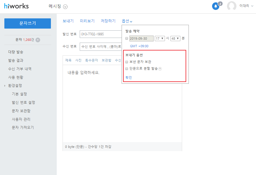
Task: Open the 메시징 circled dropdown arrow
Action: (65, 7)
